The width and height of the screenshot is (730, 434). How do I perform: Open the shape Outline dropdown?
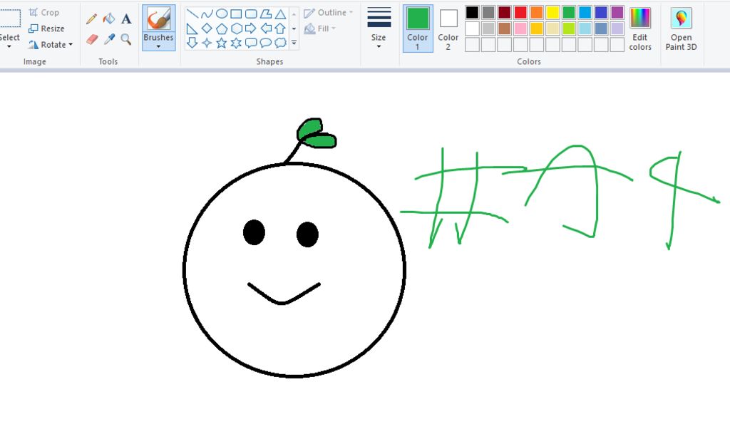point(328,13)
